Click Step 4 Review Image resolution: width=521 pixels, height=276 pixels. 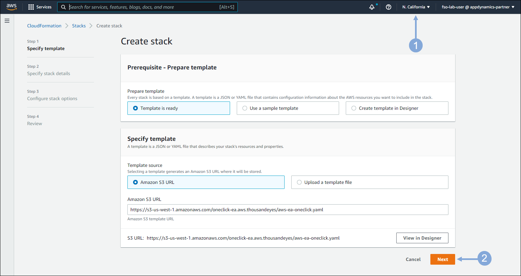click(x=34, y=120)
